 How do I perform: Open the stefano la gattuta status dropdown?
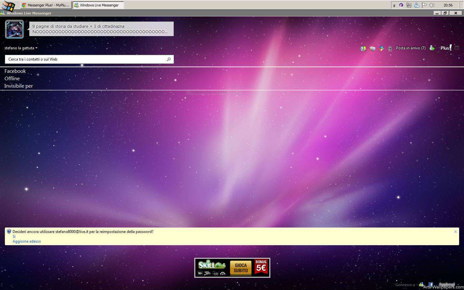21,48
